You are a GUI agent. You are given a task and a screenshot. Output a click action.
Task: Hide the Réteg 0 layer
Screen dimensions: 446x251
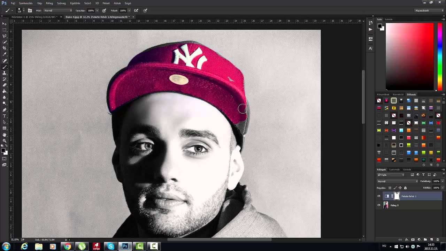[x=379, y=205]
